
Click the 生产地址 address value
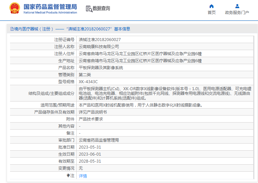point(140,61)
